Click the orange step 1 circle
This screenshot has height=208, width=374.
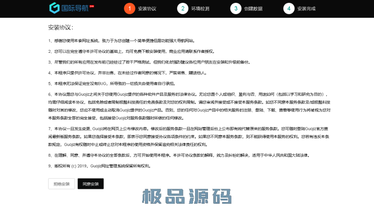[x=129, y=8]
